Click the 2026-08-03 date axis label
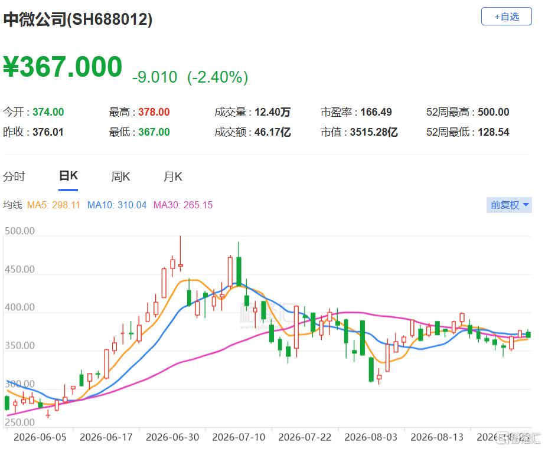Viewport: 545px width, 449px height. coord(371,437)
